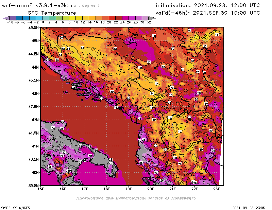Click the latitude label '41.5N'

33,133
